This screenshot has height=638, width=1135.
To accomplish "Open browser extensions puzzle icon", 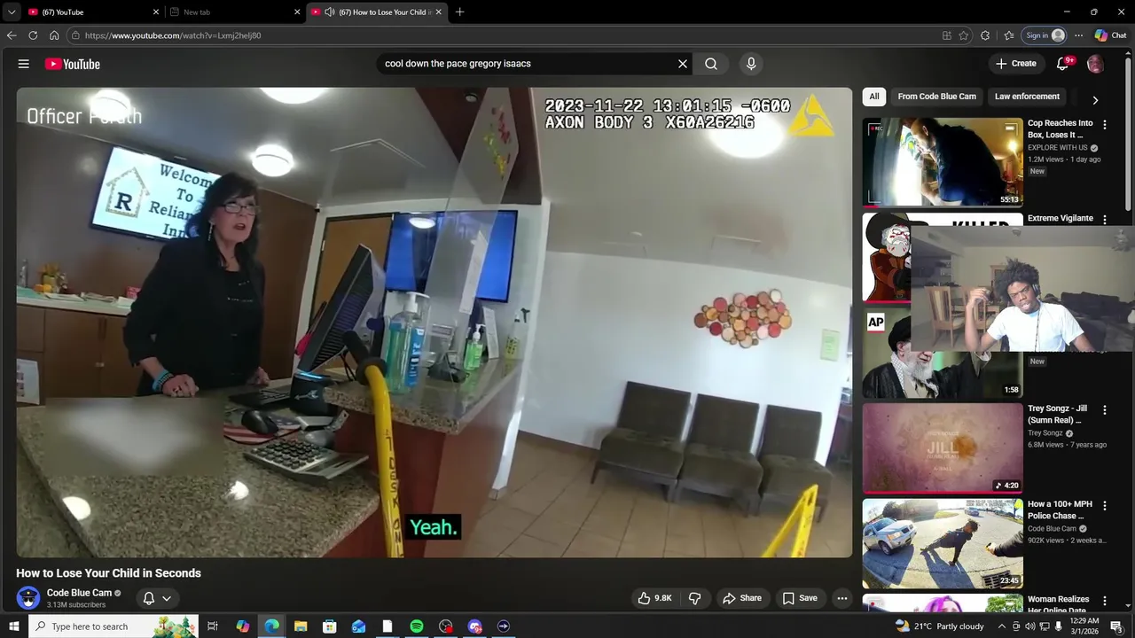I will click(985, 35).
